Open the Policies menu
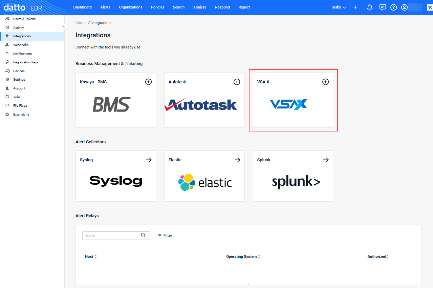This screenshot has width=433, height=288. 157,7
